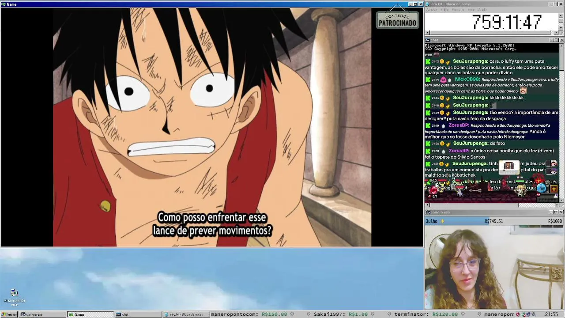Image resolution: width=565 pixels, height=318 pixels.
Task: Close the camera.exe window
Action: point(561,212)
